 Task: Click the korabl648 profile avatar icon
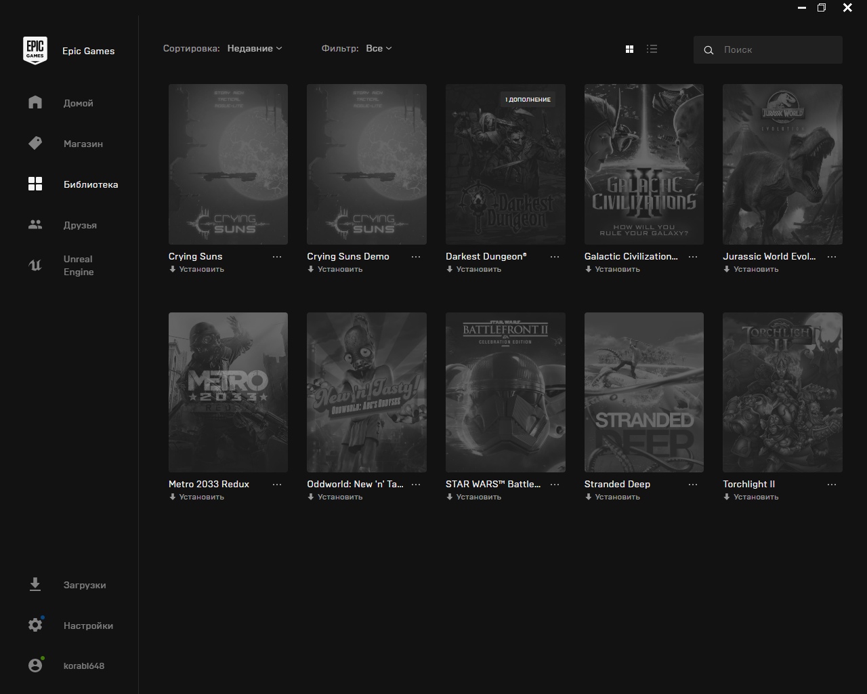35,666
